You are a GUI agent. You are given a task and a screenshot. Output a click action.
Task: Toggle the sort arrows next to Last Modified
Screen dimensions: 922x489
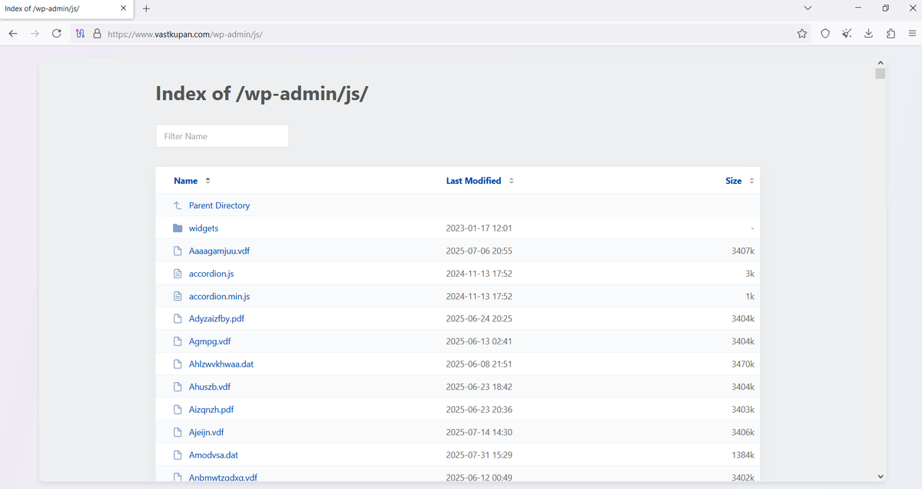coord(511,181)
